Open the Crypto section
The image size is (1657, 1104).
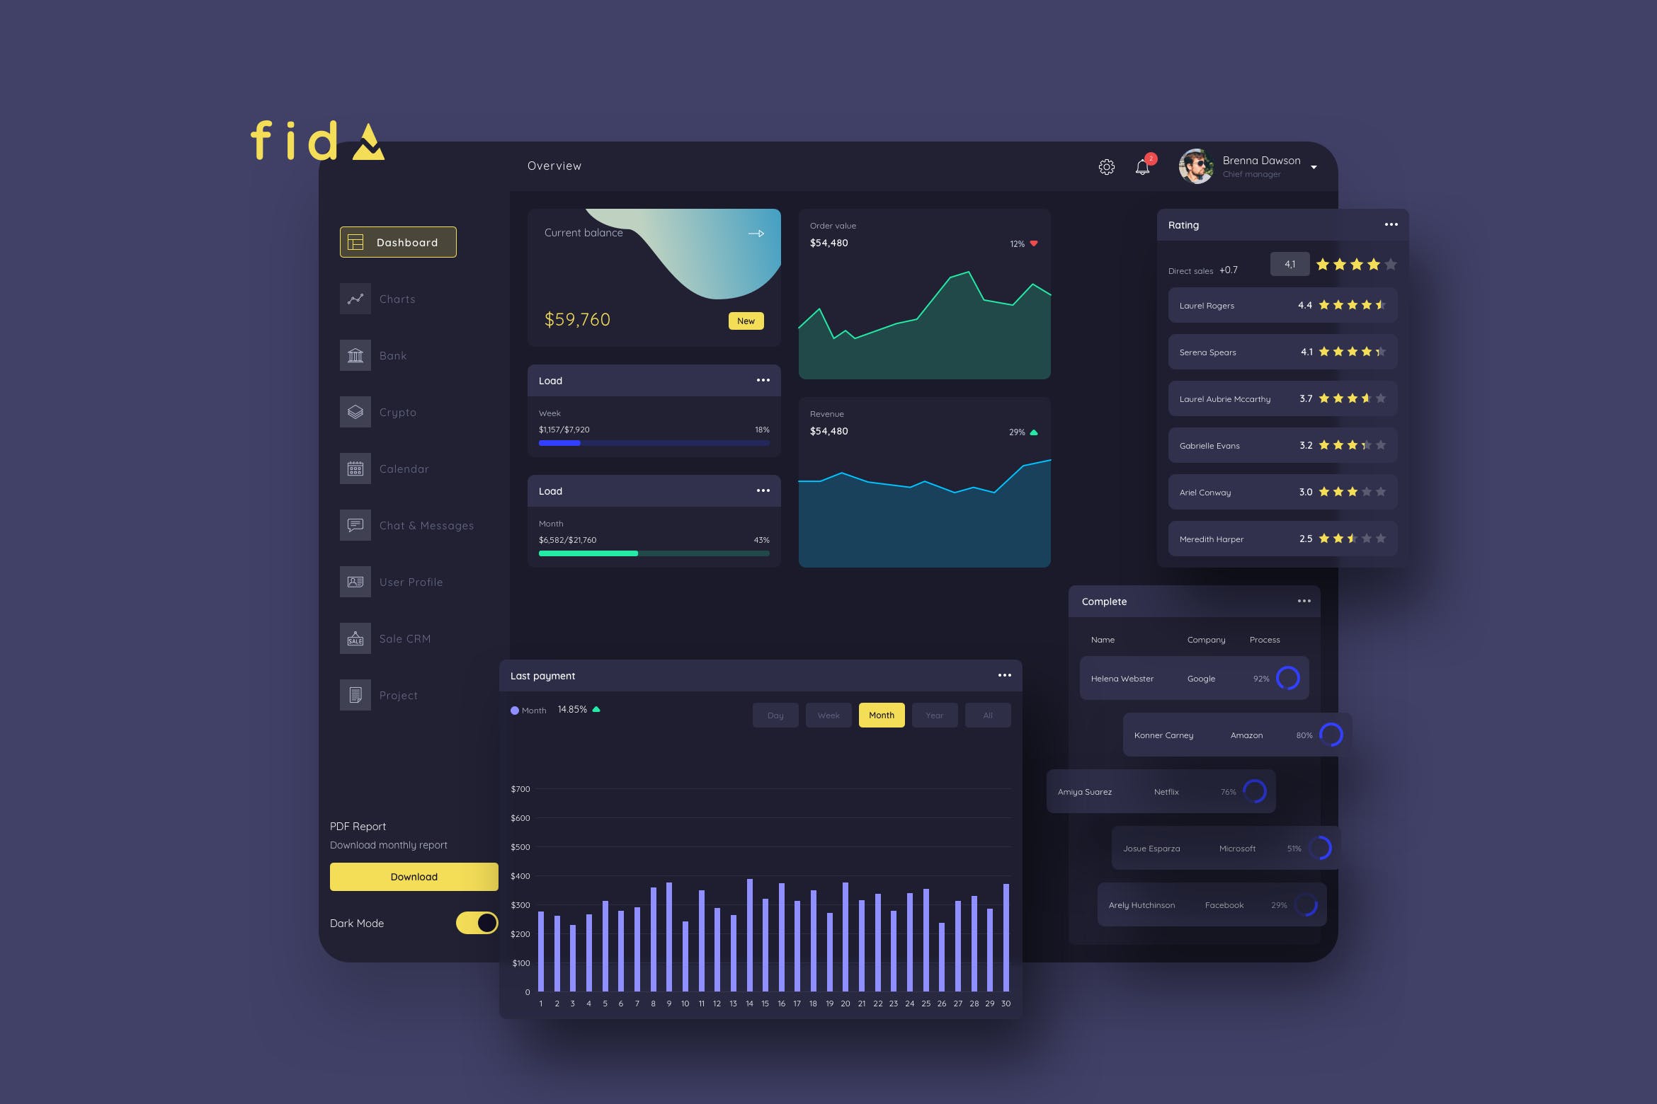[x=398, y=412]
